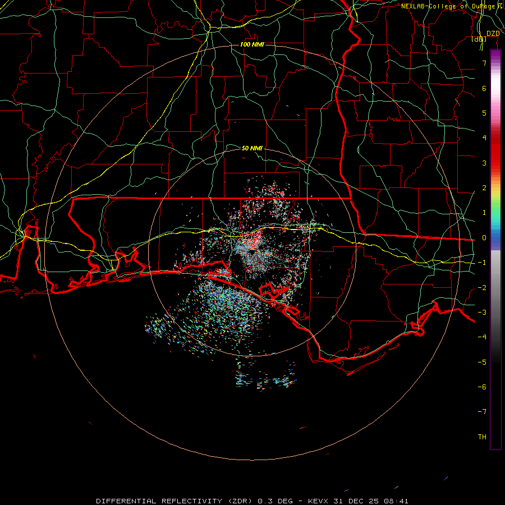Viewport: 505px width, 505px height.
Task: Click the 6 value on color scale
Action: pos(484,88)
